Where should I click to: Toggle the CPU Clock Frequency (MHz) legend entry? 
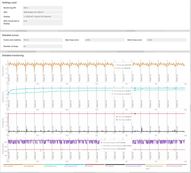135,165
